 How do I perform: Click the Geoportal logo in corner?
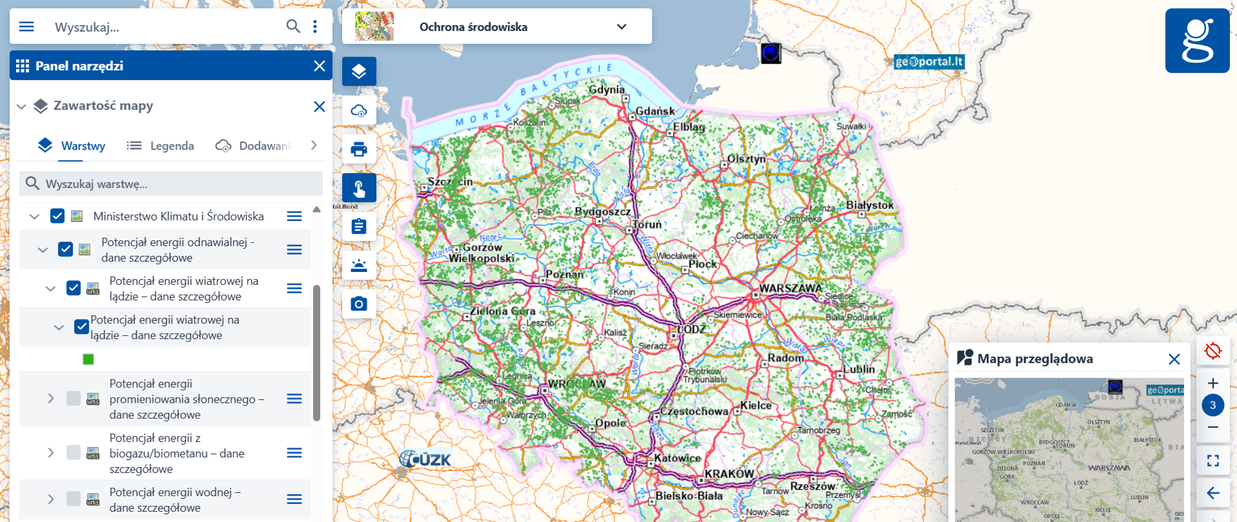[1198, 41]
